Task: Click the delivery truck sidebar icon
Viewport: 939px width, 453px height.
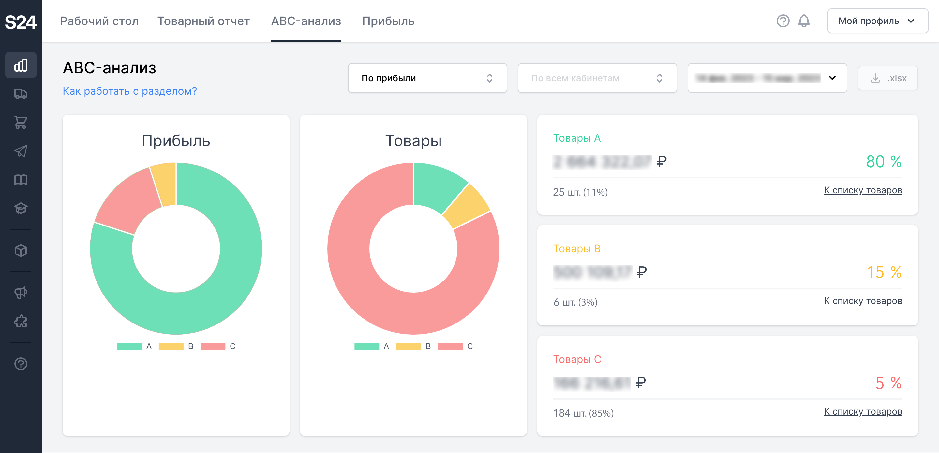Action: pos(21,94)
